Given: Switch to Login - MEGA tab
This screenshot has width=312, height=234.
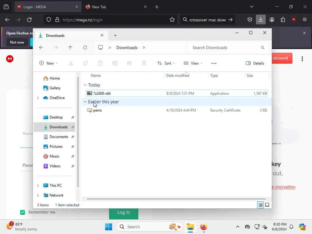Looking at the screenshot, I should (x=48, y=7).
